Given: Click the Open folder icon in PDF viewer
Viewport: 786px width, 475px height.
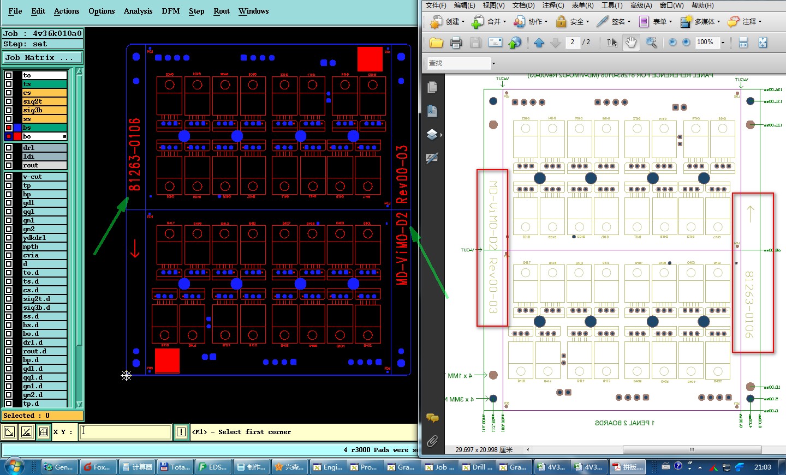Looking at the screenshot, I should point(436,43).
